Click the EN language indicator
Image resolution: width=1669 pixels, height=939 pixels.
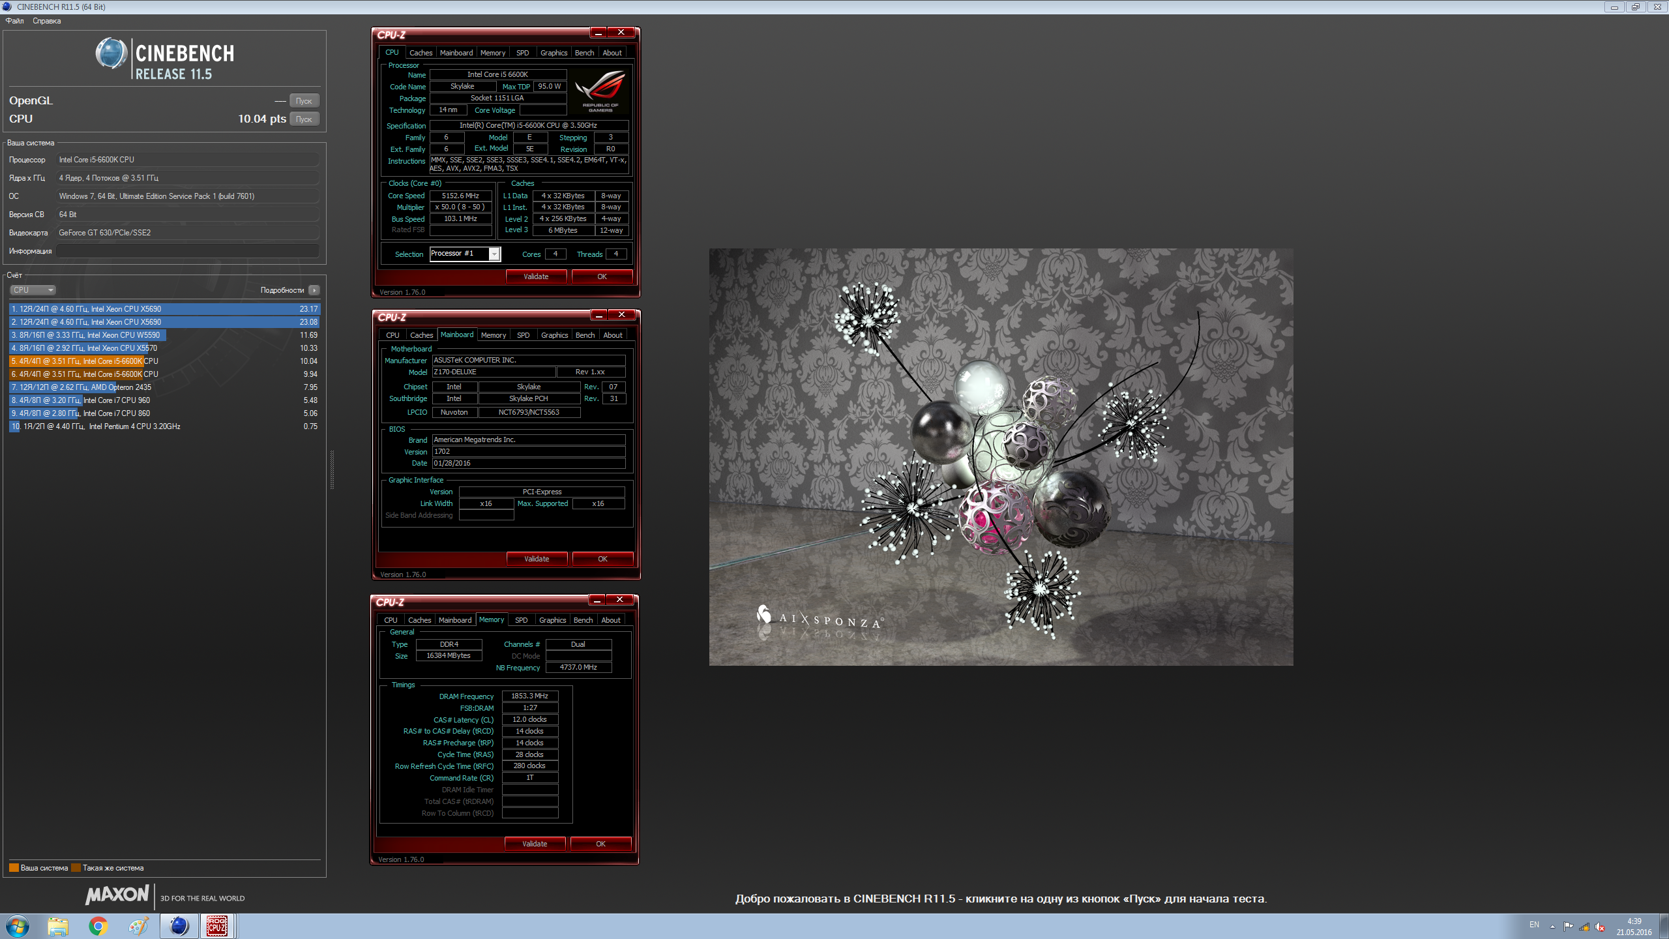[1534, 925]
